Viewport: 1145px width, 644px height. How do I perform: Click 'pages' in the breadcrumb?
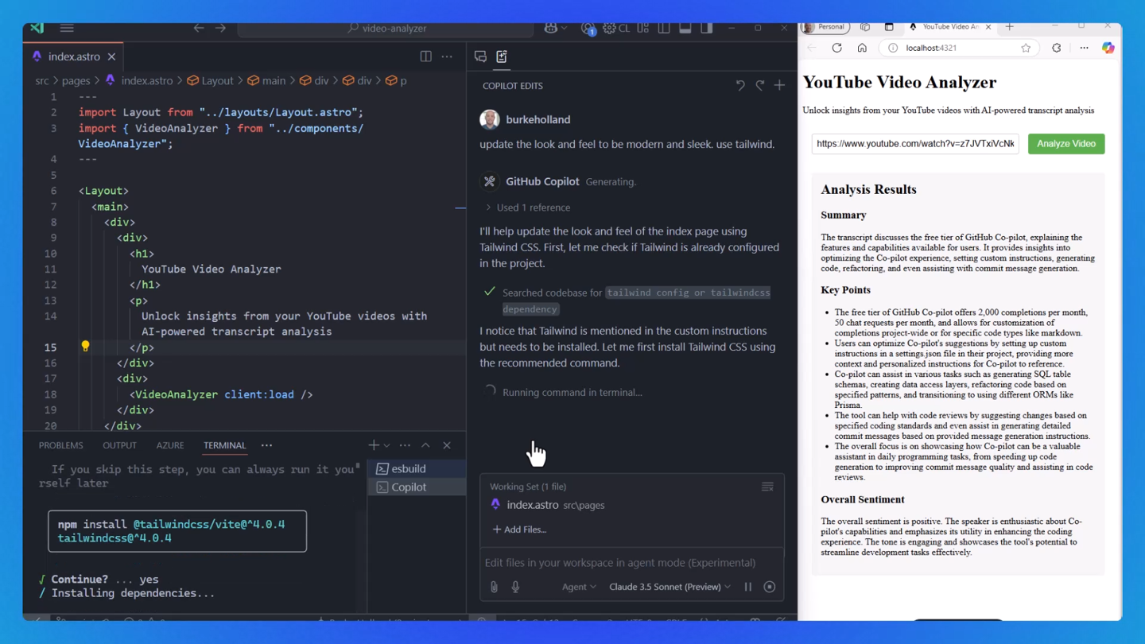[76, 80]
